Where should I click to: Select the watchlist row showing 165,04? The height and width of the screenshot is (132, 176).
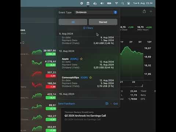[38, 85]
